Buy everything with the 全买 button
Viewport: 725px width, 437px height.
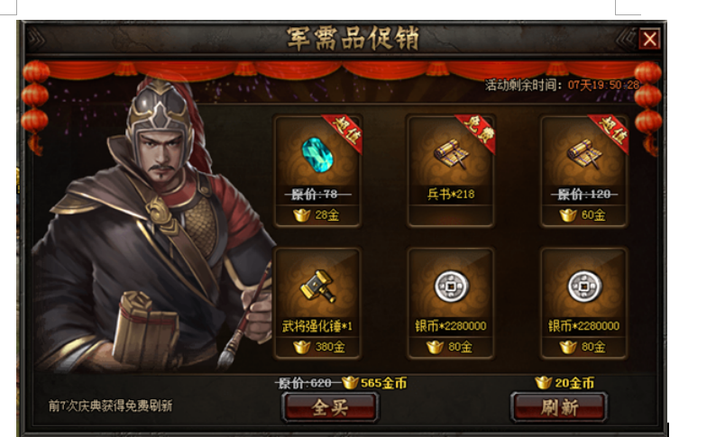[x=330, y=407]
